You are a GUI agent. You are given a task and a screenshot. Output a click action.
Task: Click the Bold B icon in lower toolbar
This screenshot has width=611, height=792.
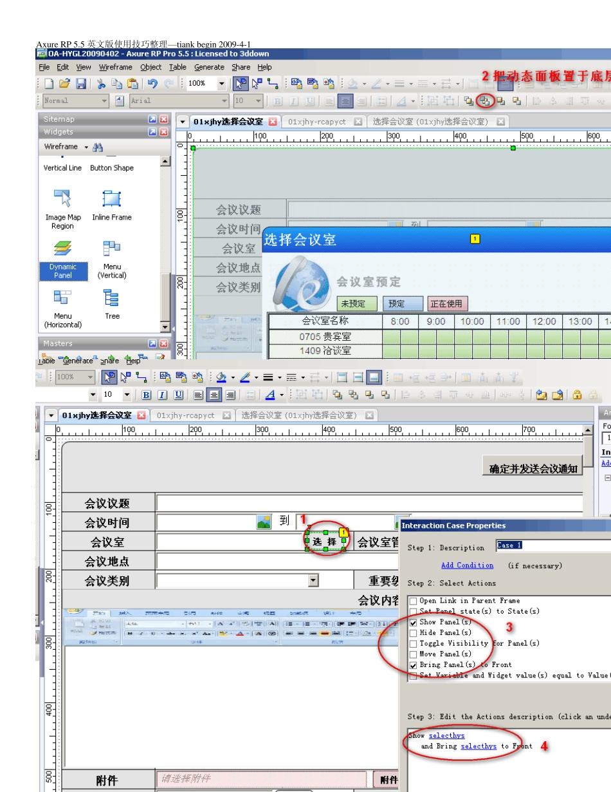(x=146, y=395)
